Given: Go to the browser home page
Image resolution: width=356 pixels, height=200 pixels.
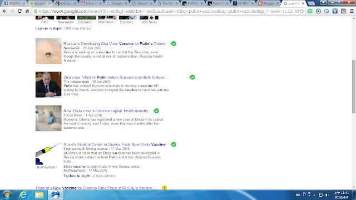Looking at the screenshot, I should tap(27, 11).
